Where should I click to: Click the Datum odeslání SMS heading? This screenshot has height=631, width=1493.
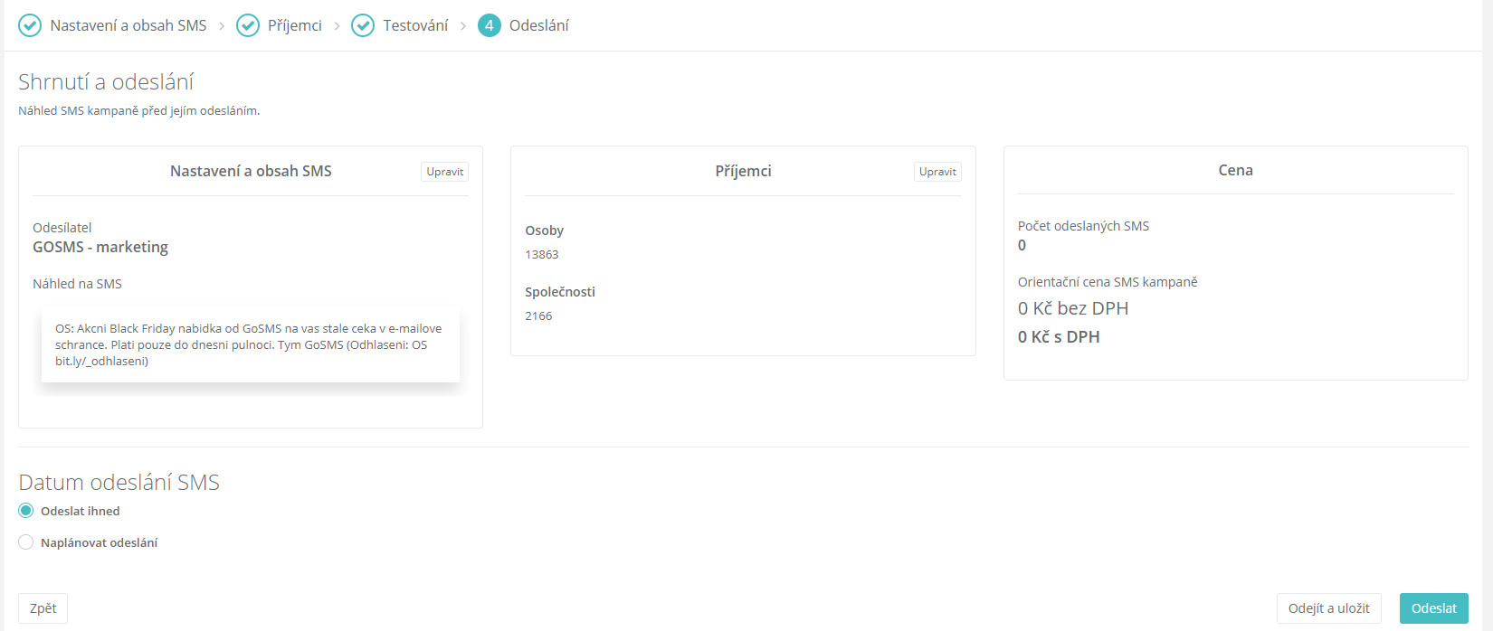(119, 482)
